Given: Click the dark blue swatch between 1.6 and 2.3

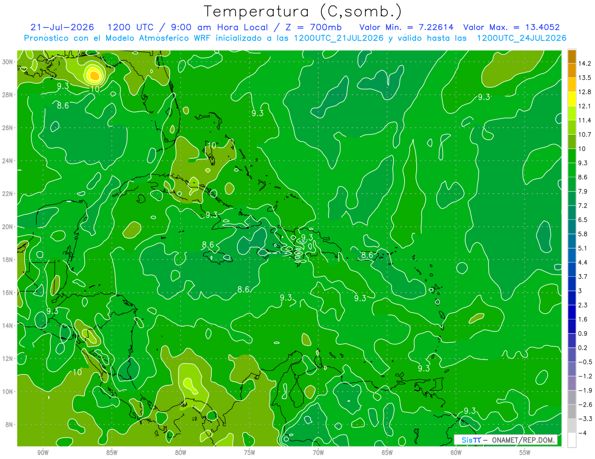Looking at the screenshot, I should (x=572, y=312).
